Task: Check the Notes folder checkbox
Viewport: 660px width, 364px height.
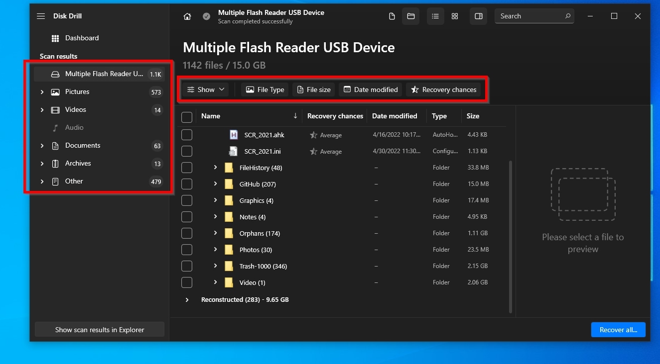Action: coord(187,217)
